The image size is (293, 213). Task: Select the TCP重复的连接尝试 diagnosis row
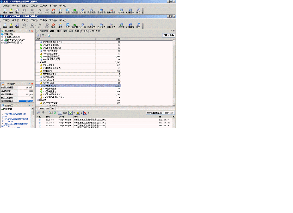(52, 94)
